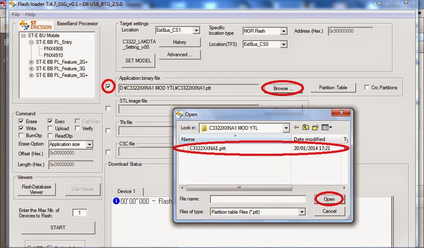Click the application binary file path field

coord(189,88)
